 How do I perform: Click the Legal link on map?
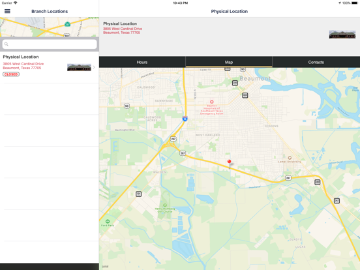point(105,266)
